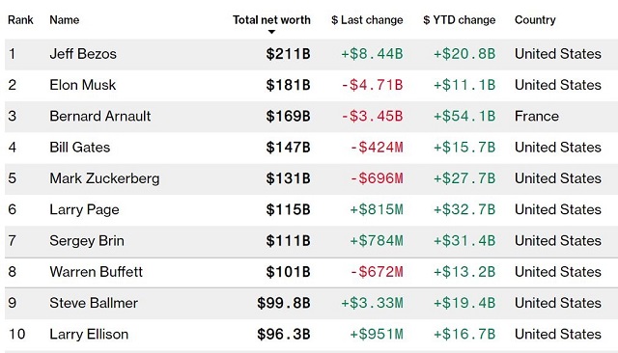Open Larry Ellison profile link
The width and height of the screenshot is (618, 353).
pyautogui.click(x=89, y=334)
